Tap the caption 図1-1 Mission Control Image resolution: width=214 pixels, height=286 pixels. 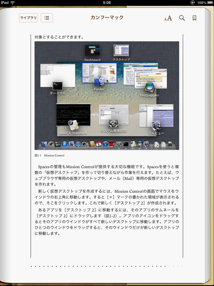(x=50, y=156)
